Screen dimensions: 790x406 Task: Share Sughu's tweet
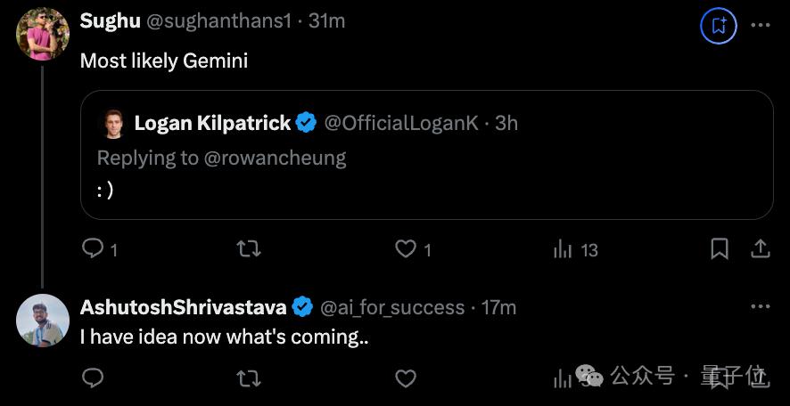pyautogui.click(x=760, y=249)
